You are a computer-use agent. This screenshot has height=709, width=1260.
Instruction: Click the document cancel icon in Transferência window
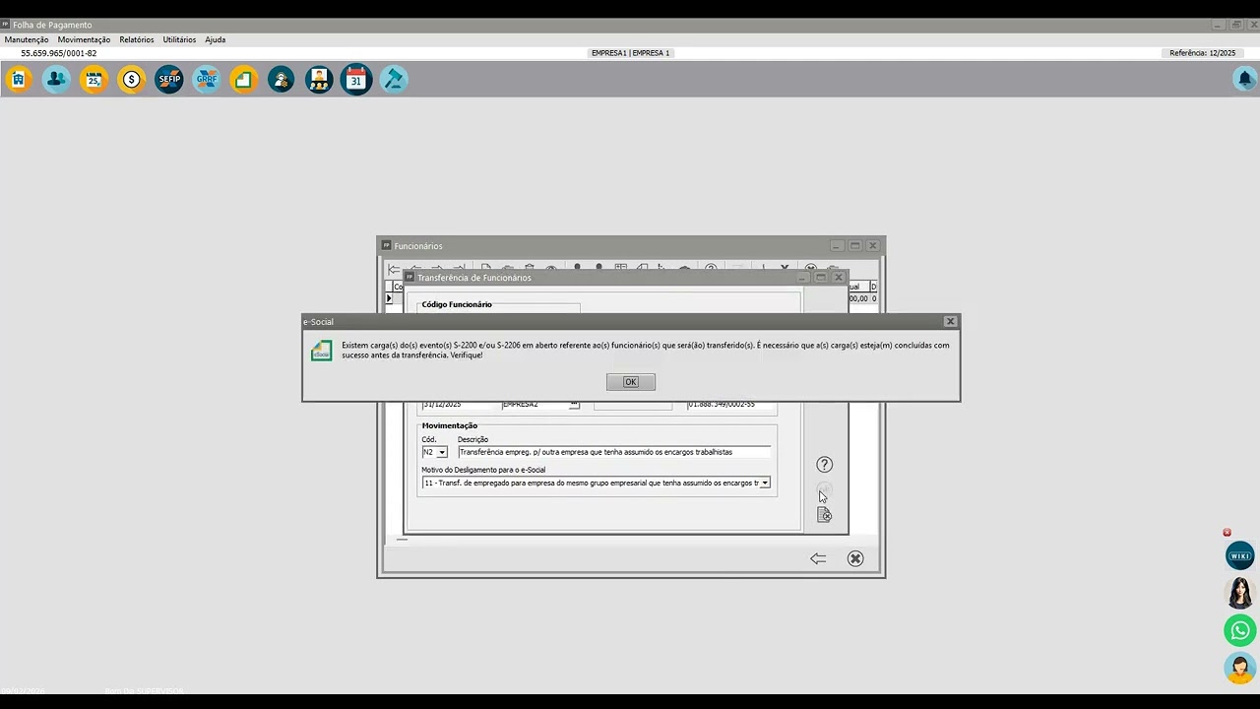click(825, 515)
